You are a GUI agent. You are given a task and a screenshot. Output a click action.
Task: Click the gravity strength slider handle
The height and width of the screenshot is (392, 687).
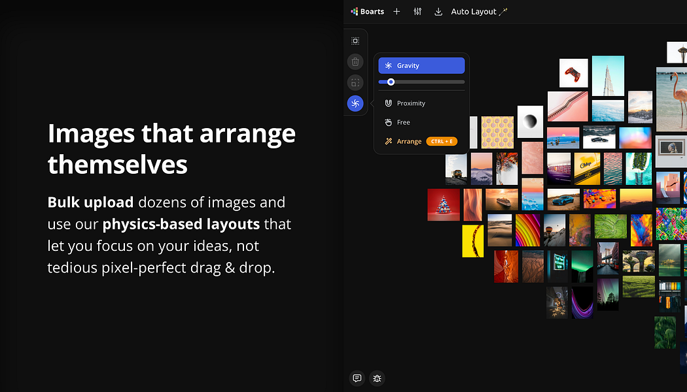[391, 82]
